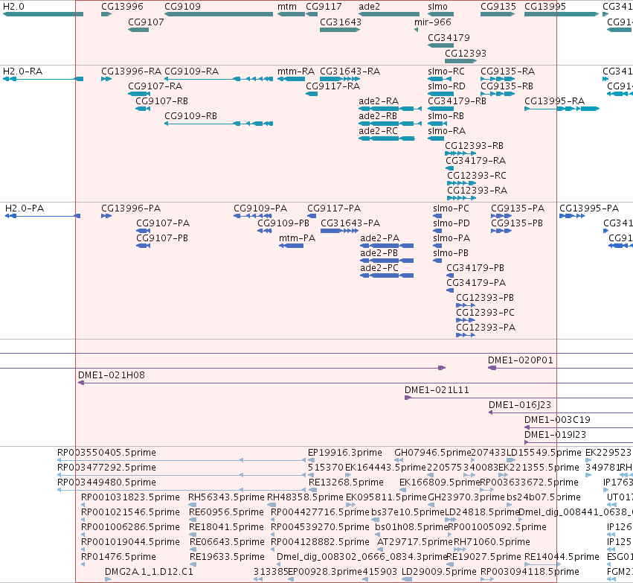The width and height of the screenshot is (633, 583).
Task: Click the CG9107-PA protein label
Action: 163,223
